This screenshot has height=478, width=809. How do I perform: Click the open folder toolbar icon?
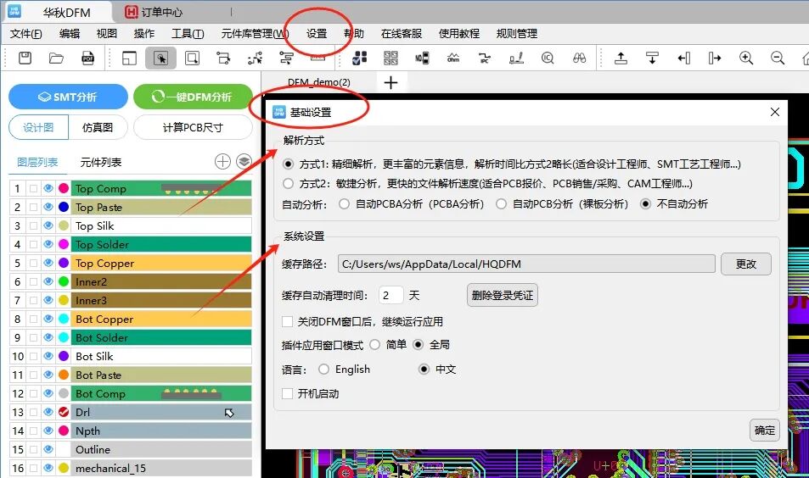[56, 58]
